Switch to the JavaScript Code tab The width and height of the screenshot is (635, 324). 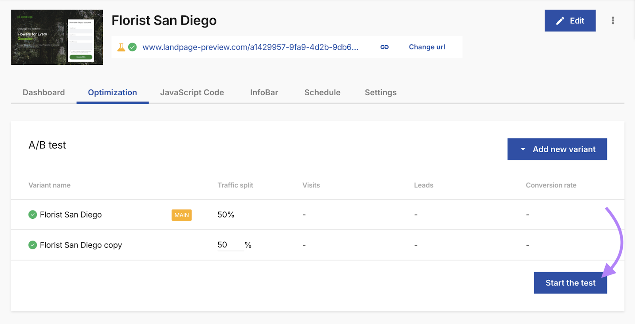tap(192, 93)
